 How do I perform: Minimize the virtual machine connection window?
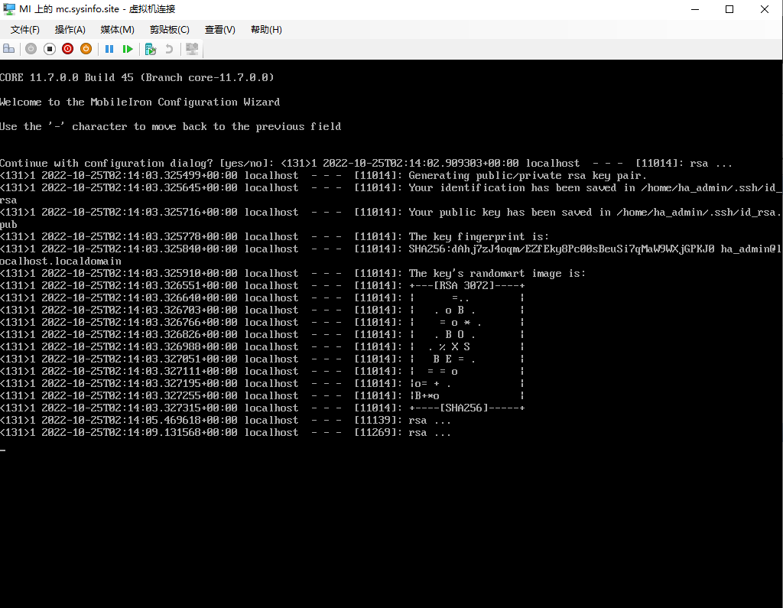click(x=695, y=9)
